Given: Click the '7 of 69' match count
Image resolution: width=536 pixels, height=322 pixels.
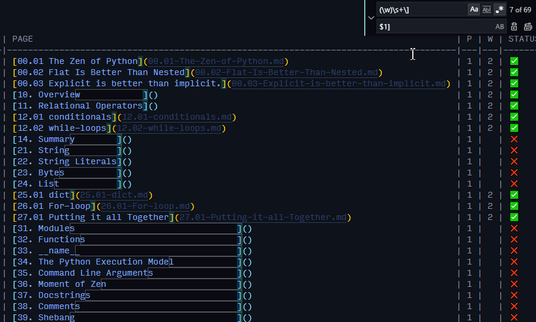Looking at the screenshot, I should (x=520, y=10).
